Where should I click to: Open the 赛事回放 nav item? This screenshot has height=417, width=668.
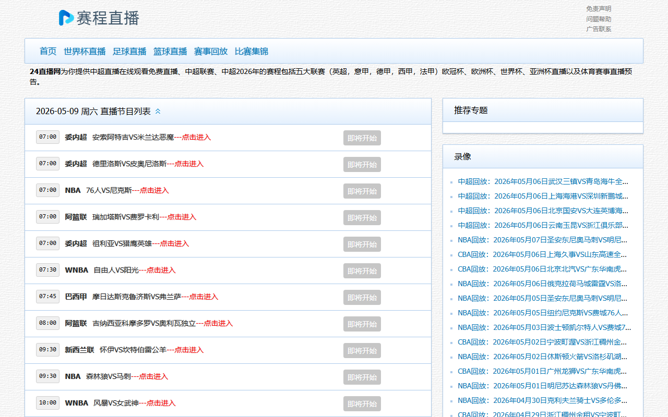(211, 51)
